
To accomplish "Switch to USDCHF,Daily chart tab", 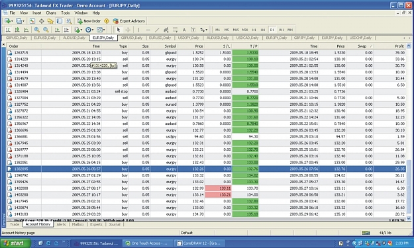I will pos(360,38).
